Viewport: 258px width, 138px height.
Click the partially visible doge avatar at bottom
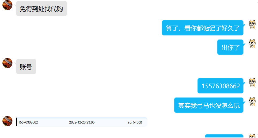pos(252,136)
